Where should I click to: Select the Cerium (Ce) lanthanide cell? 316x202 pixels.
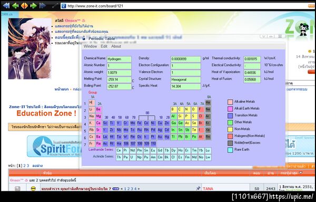(119, 150)
